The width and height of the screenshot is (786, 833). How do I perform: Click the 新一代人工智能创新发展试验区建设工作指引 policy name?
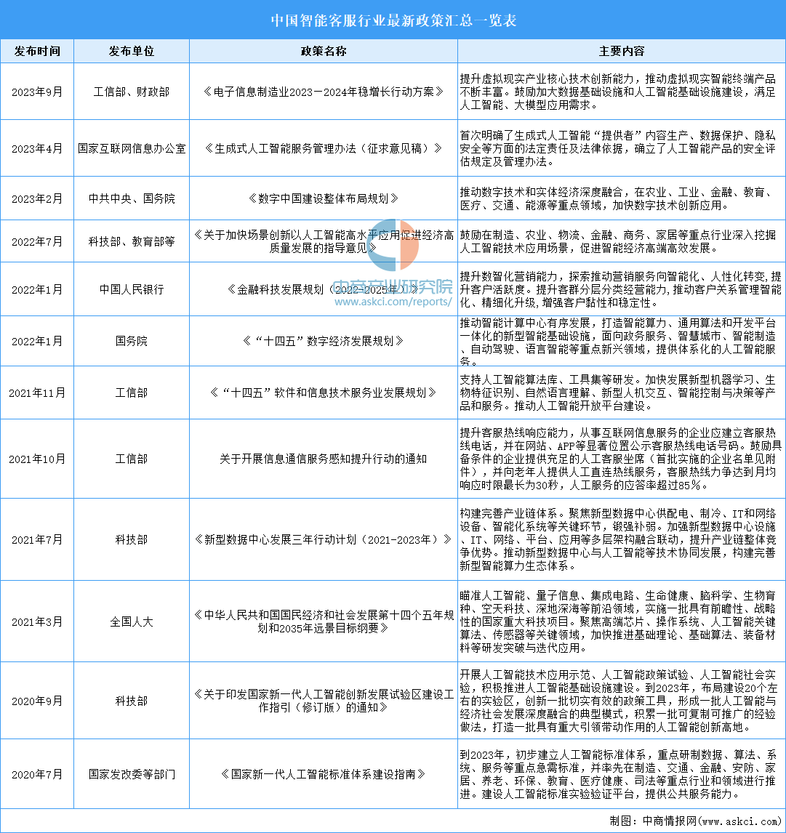(x=323, y=701)
